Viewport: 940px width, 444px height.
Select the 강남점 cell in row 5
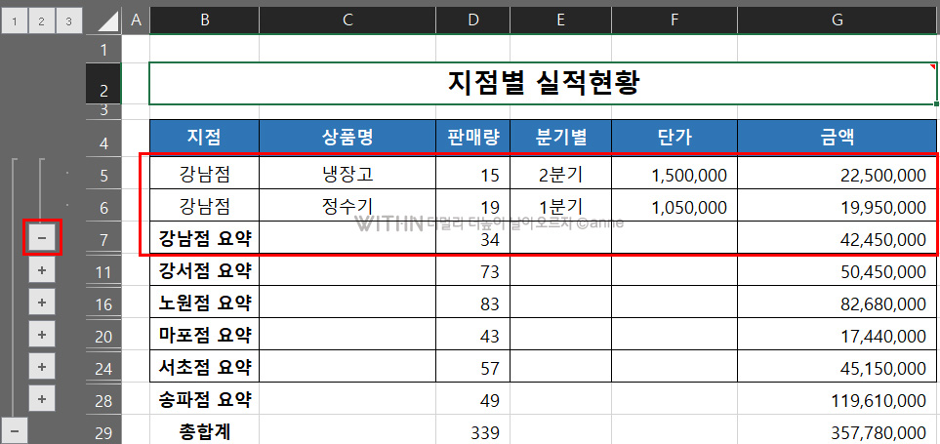[204, 175]
